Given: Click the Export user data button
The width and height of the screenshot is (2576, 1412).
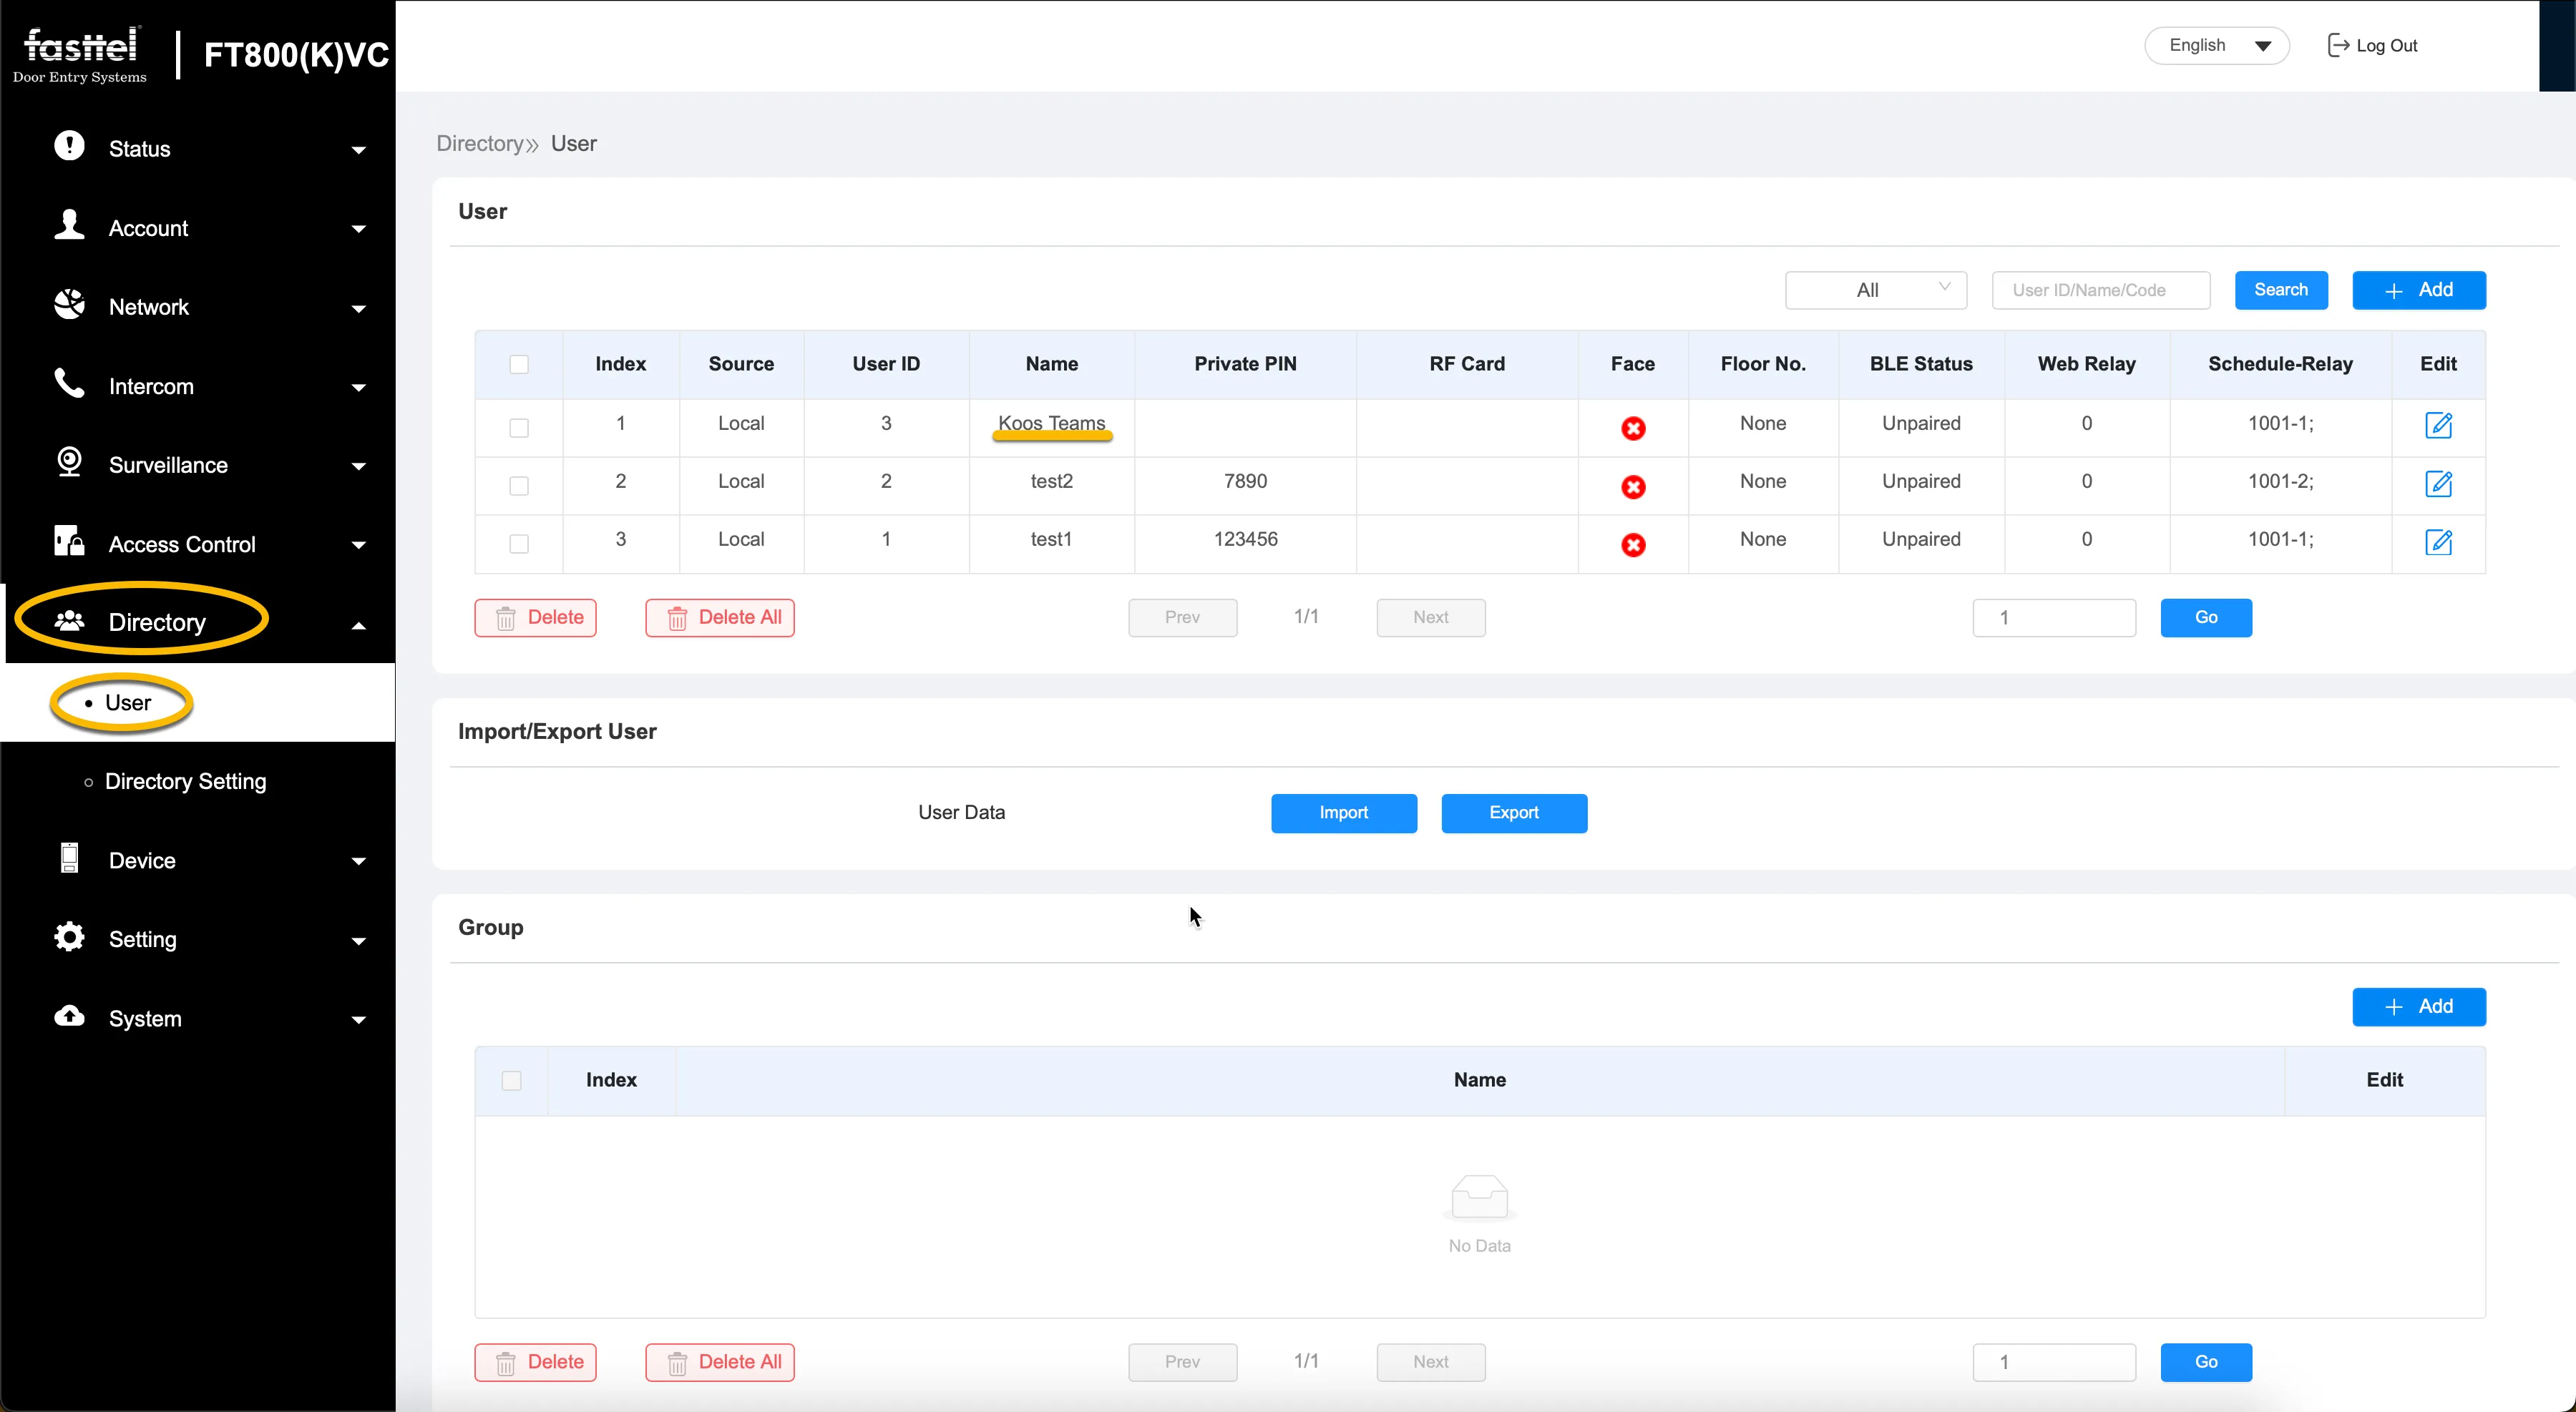Looking at the screenshot, I should pyautogui.click(x=1514, y=813).
